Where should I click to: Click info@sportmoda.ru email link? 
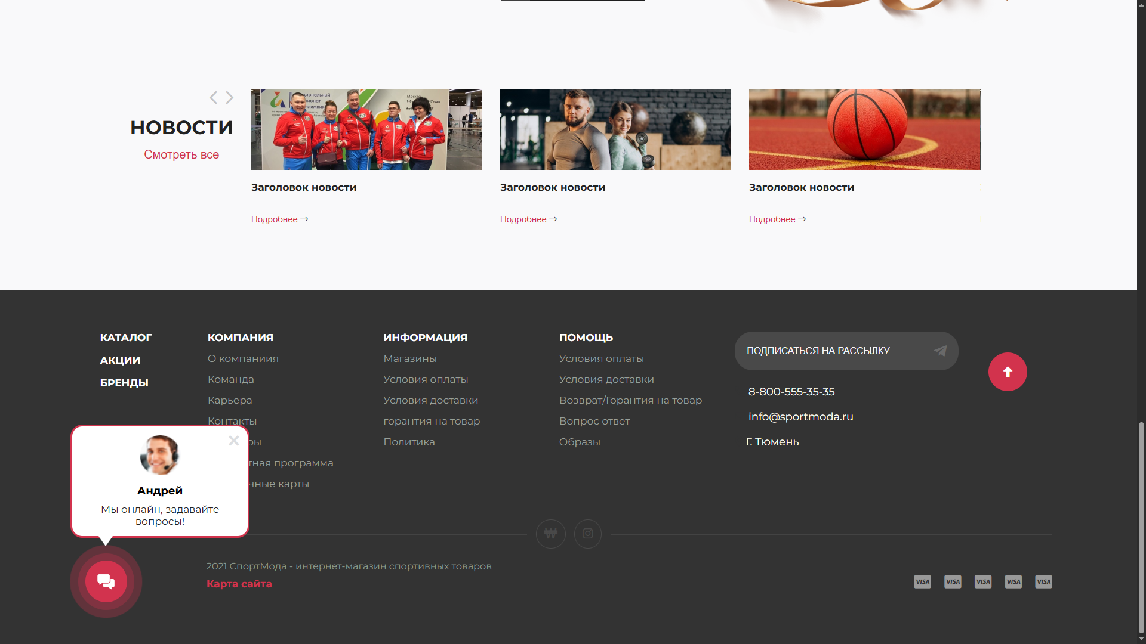[800, 417]
